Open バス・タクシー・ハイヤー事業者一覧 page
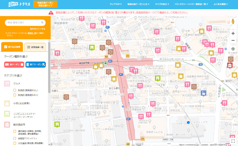Viewport: 238px width, 146px height. click(x=191, y=4)
